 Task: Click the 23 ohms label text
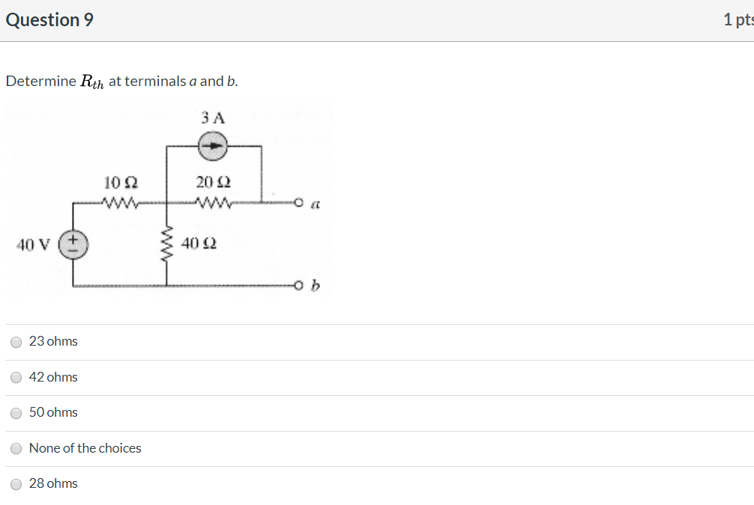[52, 341]
